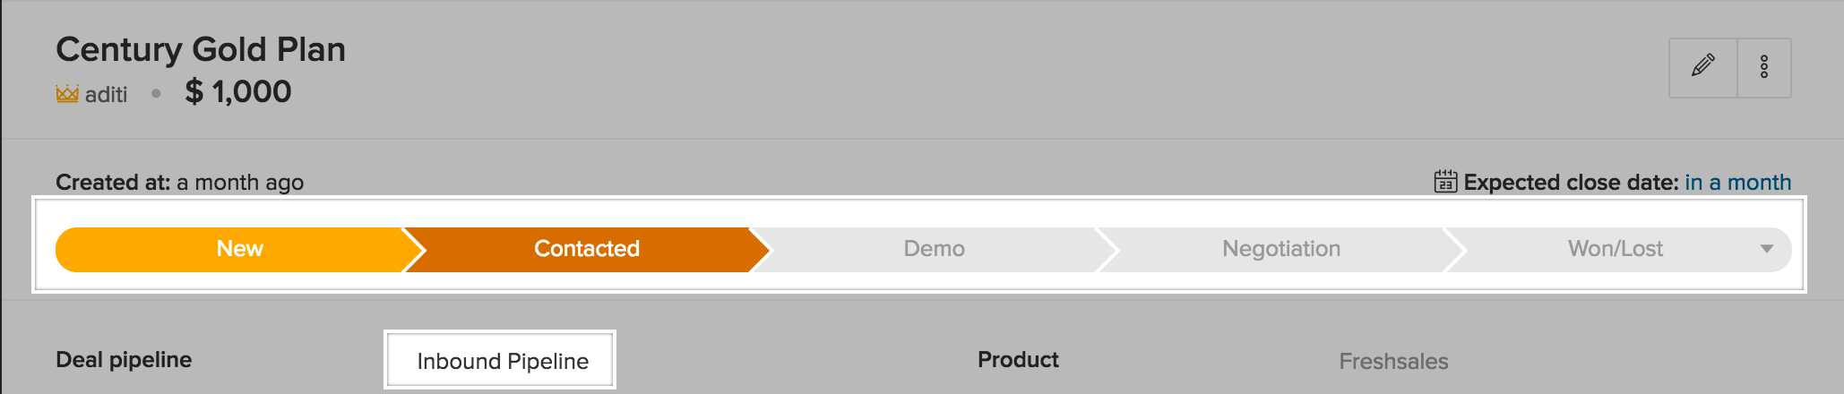
Task: Expand the Won/Lost dropdown arrow
Action: tap(1766, 249)
